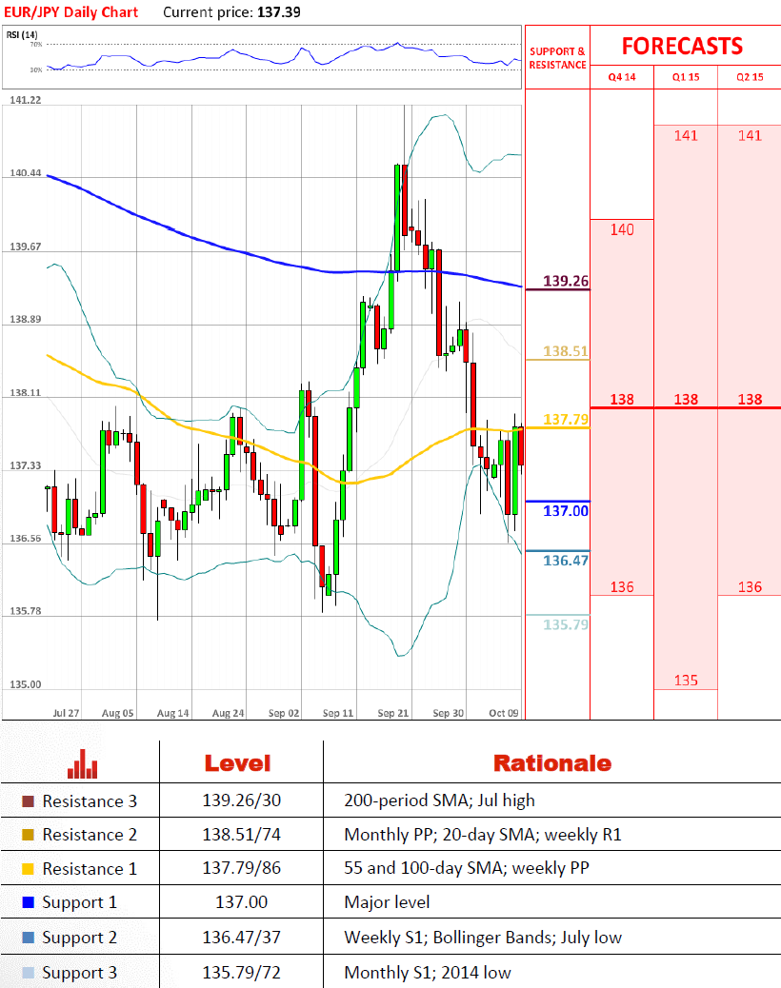This screenshot has width=781, height=988.
Task: Click the level cell 136.47/37
Action: pyautogui.click(x=241, y=938)
